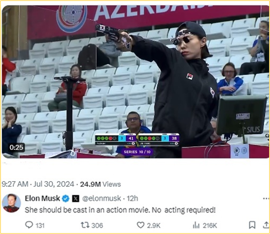Click the blue verified checkmark badge
This screenshot has height=234, width=270.
(x=66, y=198)
